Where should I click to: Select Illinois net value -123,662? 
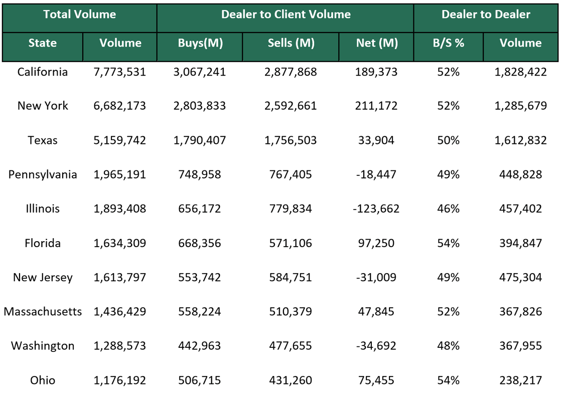pos(376,209)
